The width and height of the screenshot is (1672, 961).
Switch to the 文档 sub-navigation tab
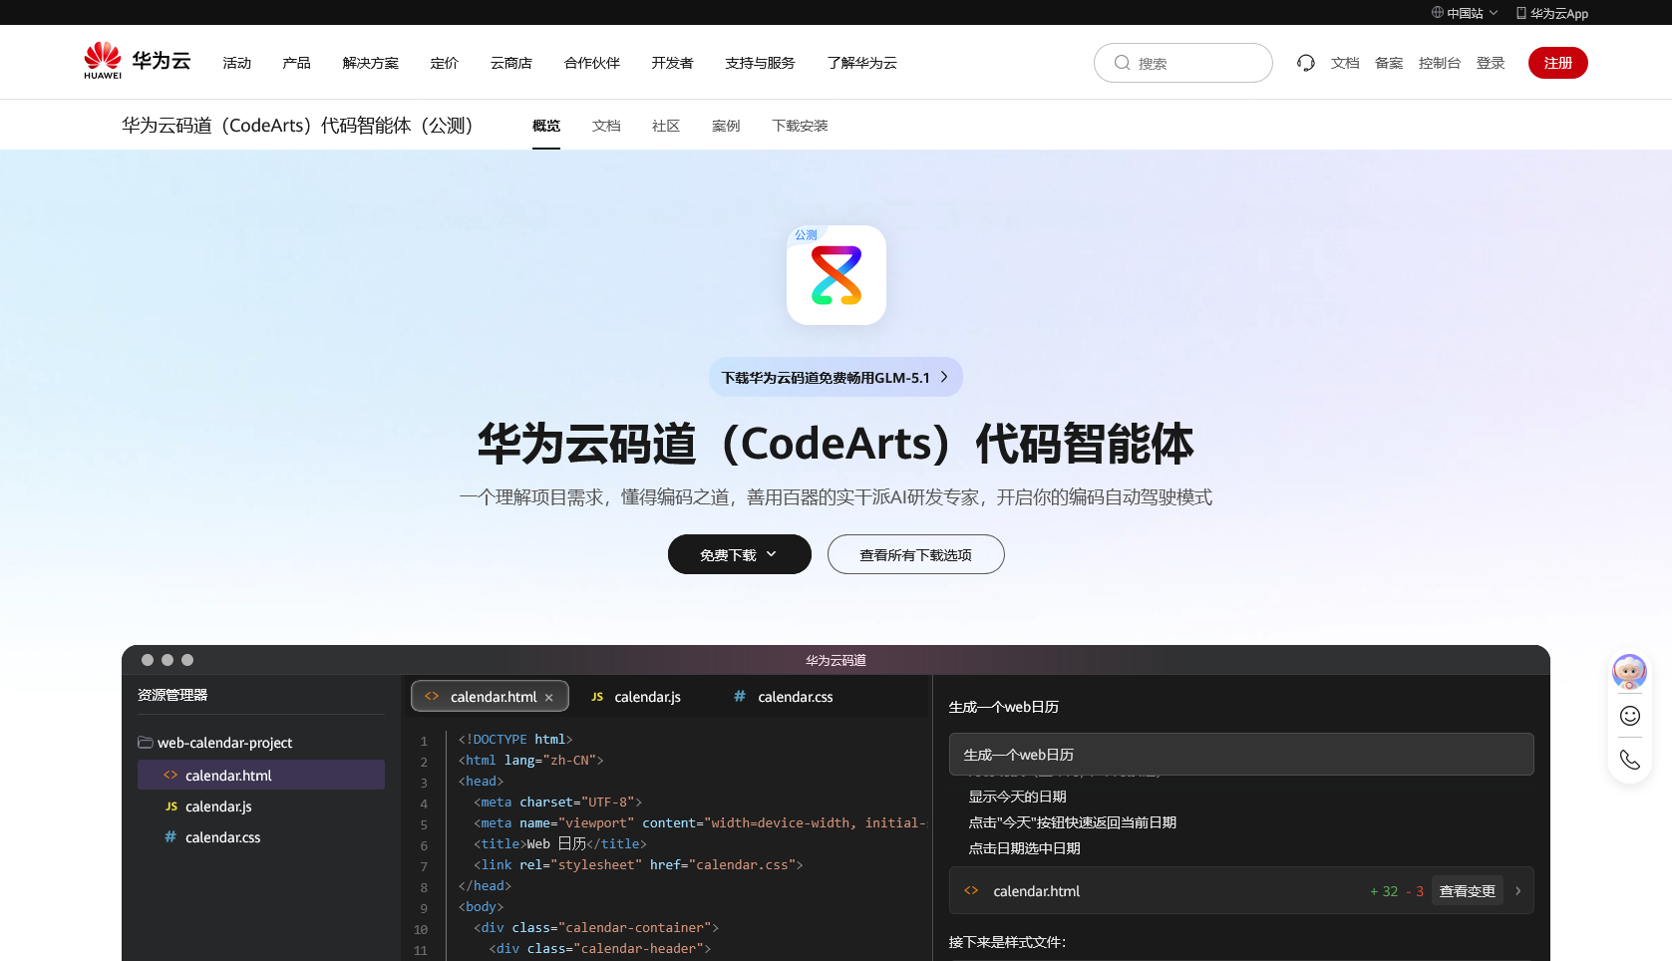tap(606, 126)
